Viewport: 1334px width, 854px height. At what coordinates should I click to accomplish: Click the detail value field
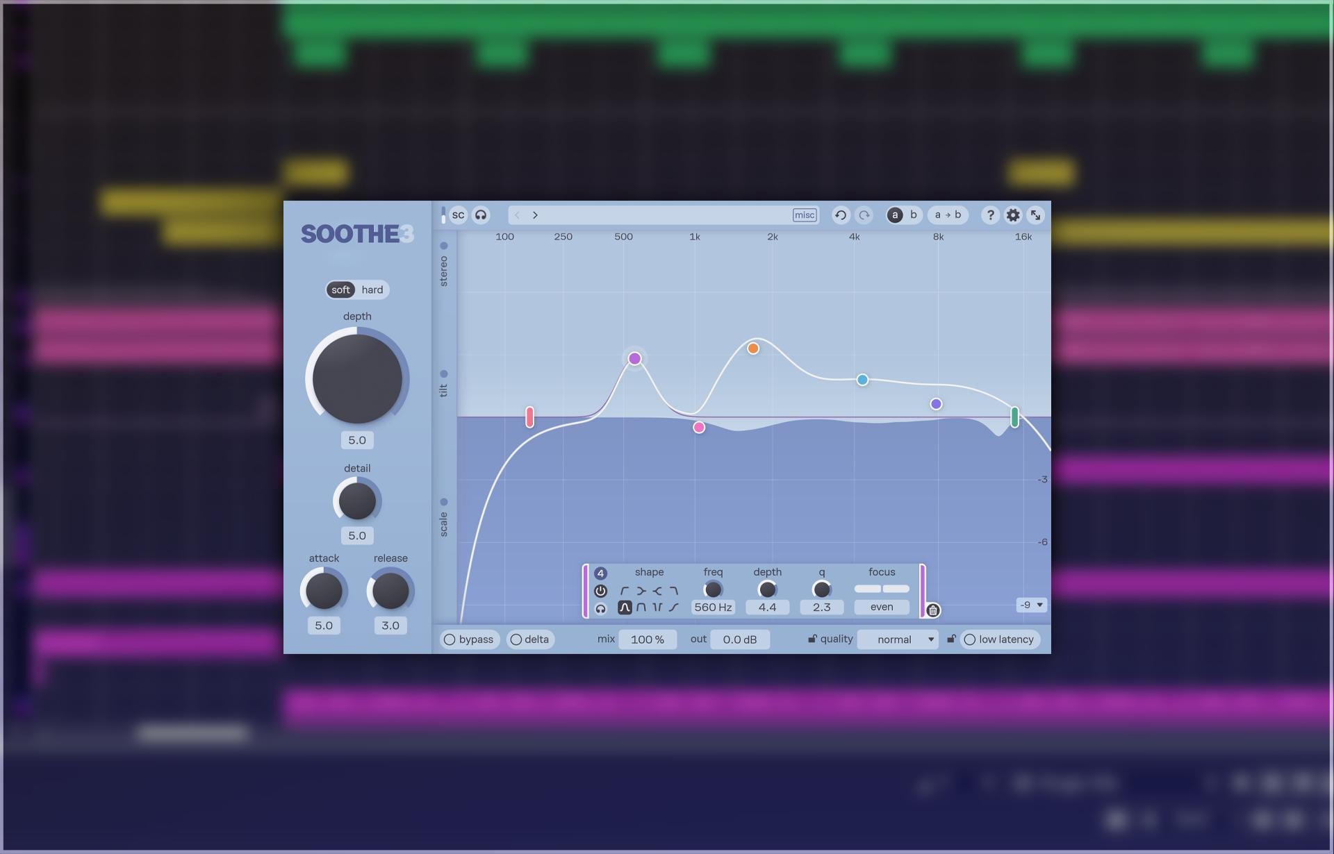[357, 535]
